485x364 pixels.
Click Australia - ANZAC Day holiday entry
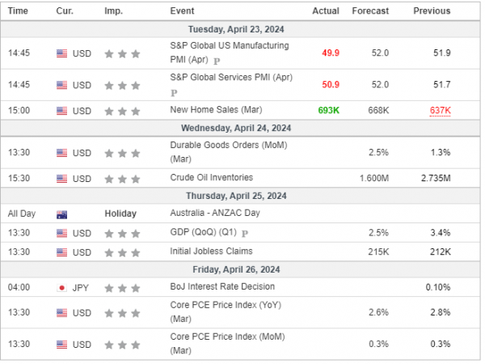[x=215, y=213]
